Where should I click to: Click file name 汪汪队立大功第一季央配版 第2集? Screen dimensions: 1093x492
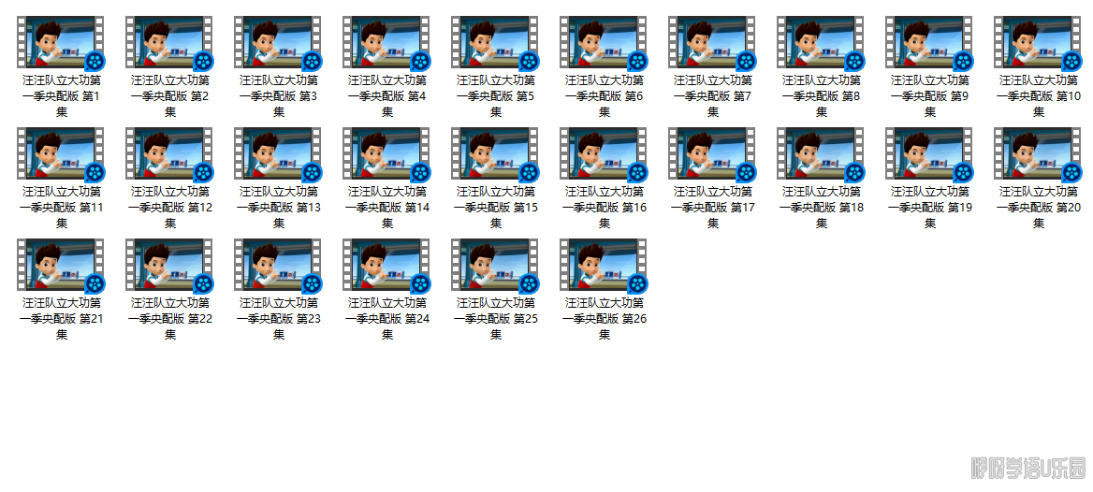tap(170, 96)
